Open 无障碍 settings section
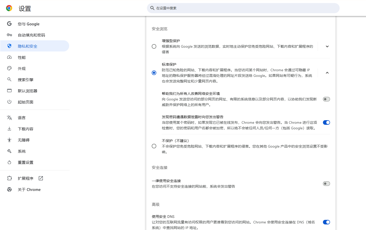Image resolution: width=366 pixels, height=230 pixels. tap(35, 140)
